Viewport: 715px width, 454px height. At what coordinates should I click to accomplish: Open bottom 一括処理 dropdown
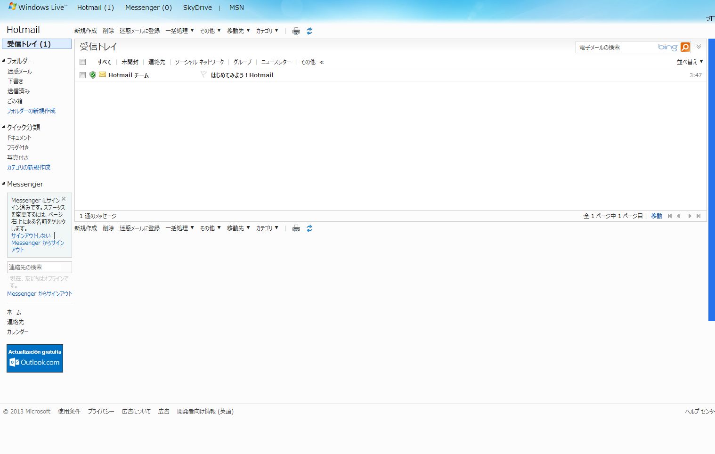click(x=179, y=228)
